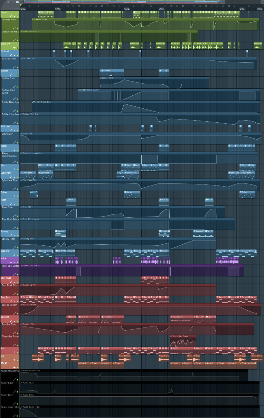Screen dimensions: 264x418
Task: Click the note icon on Drums track
Action: (11, 16)
